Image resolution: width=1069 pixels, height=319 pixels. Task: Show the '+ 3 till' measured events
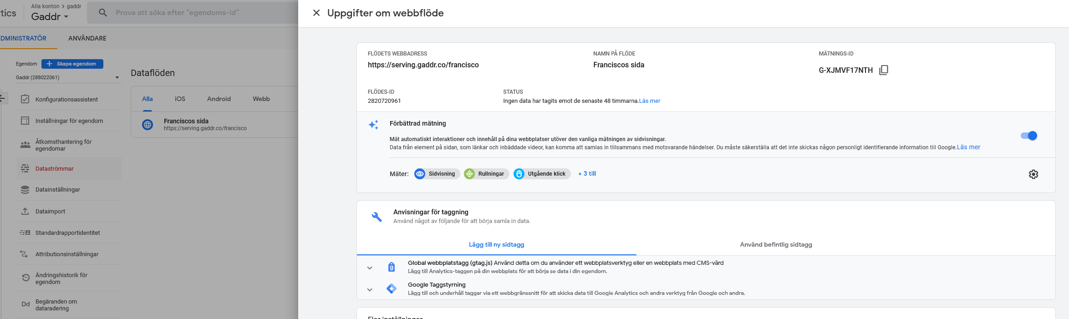tap(587, 174)
